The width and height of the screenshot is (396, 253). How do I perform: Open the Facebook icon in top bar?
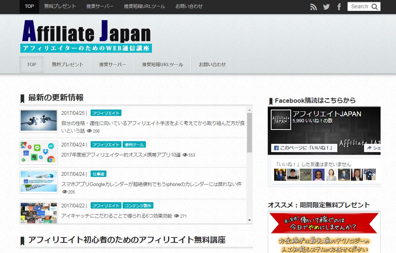pyautogui.click(x=339, y=7)
